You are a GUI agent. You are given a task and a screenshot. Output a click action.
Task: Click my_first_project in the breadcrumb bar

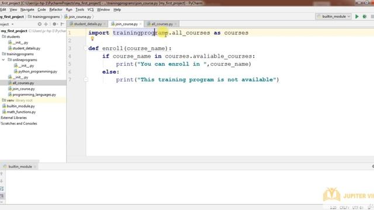12,17
